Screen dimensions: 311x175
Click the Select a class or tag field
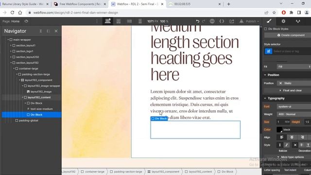292,51
